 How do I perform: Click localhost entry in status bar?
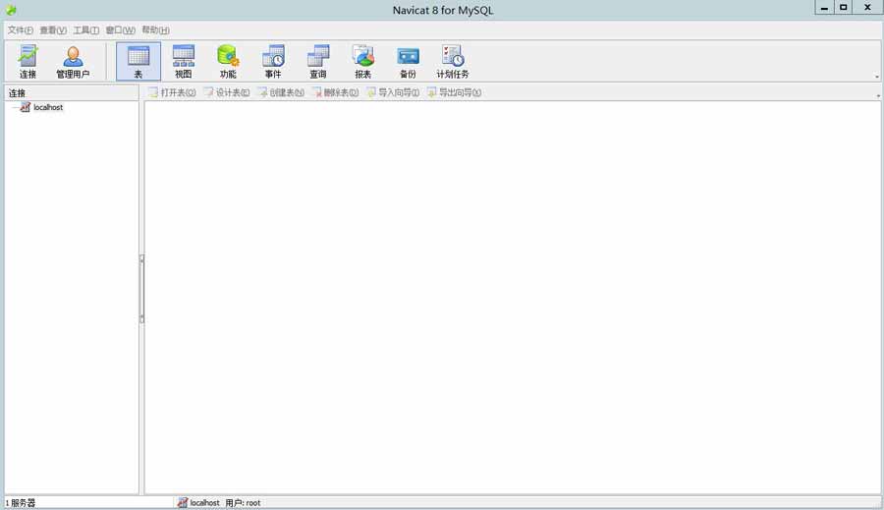(x=198, y=503)
